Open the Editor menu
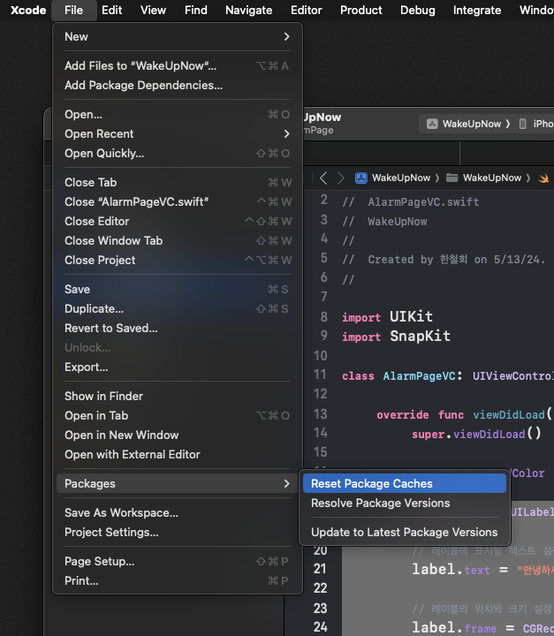 306,10
